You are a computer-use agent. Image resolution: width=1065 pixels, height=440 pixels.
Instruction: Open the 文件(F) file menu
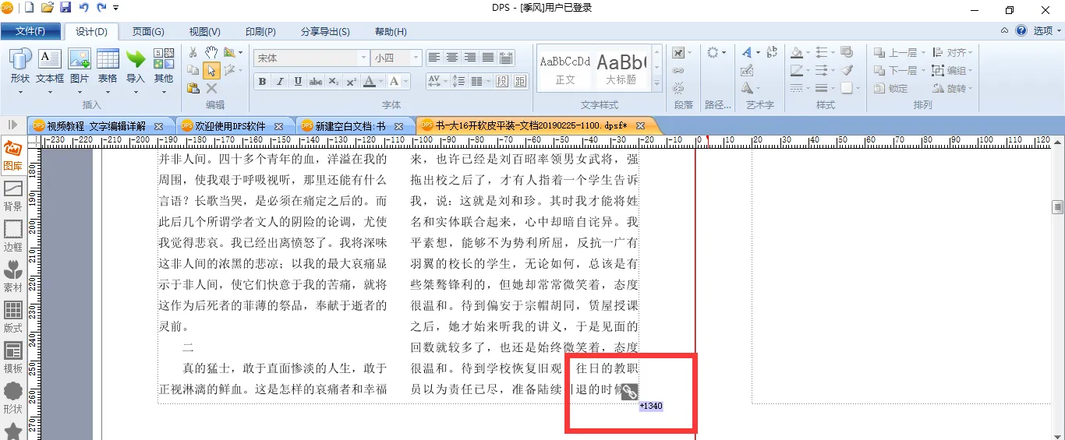coord(30,31)
